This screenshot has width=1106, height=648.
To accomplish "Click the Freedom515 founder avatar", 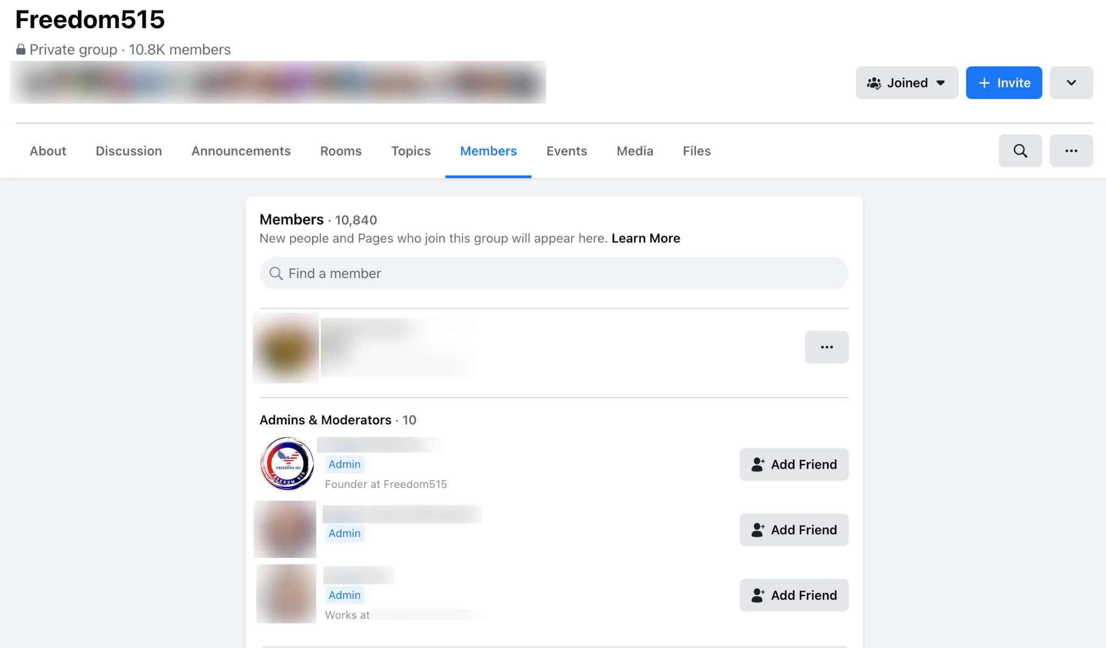I will click(286, 464).
